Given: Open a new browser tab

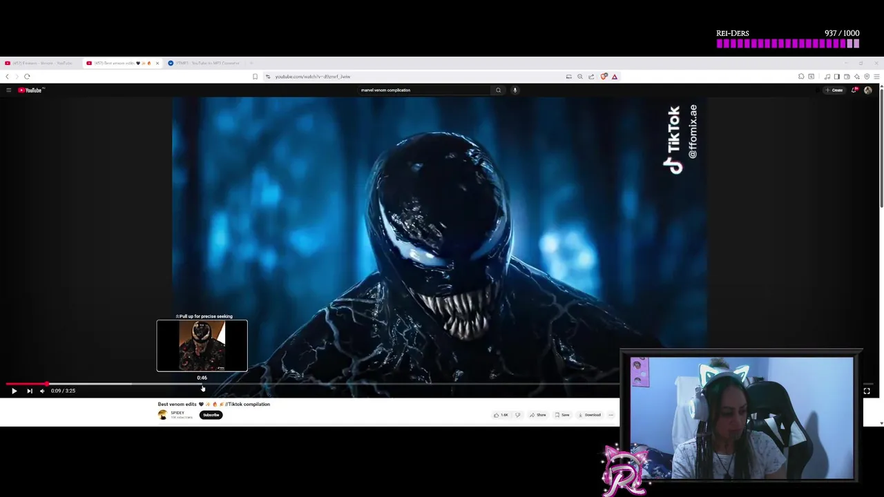Looking at the screenshot, I should tap(251, 63).
